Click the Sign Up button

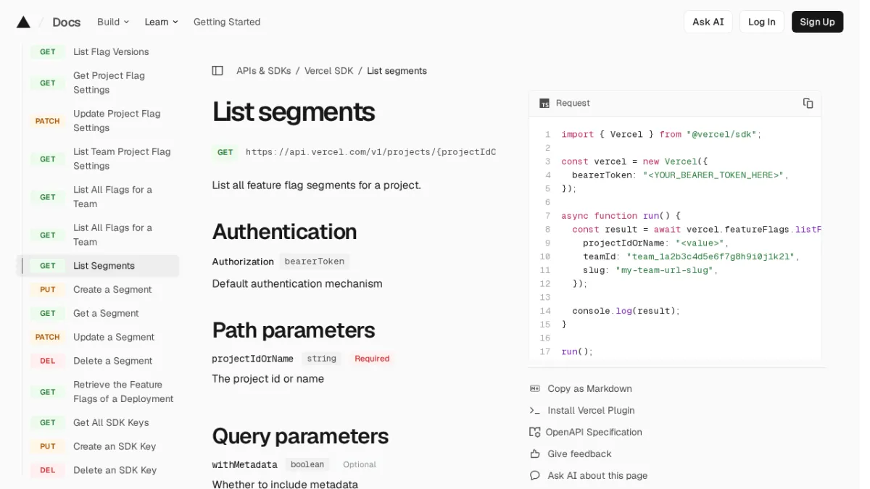pos(817,22)
